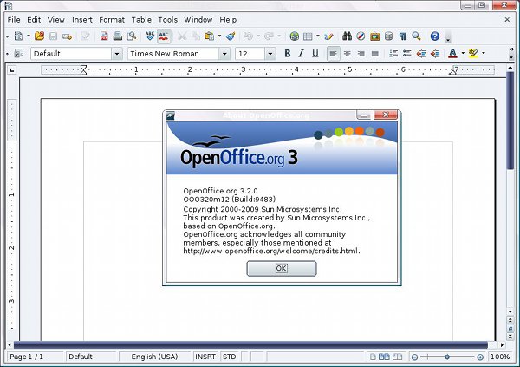This screenshot has height=367, width=520.
Task: Run Spelling and Grammar check icon
Action: point(150,36)
